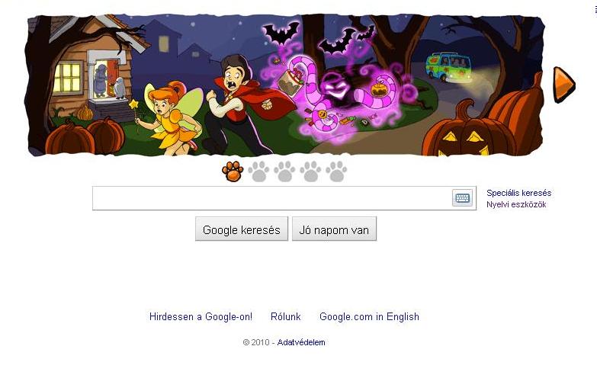The image size is (597, 375).
Task: Click inside the Google search box
Action: pyautogui.click(x=272, y=198)
